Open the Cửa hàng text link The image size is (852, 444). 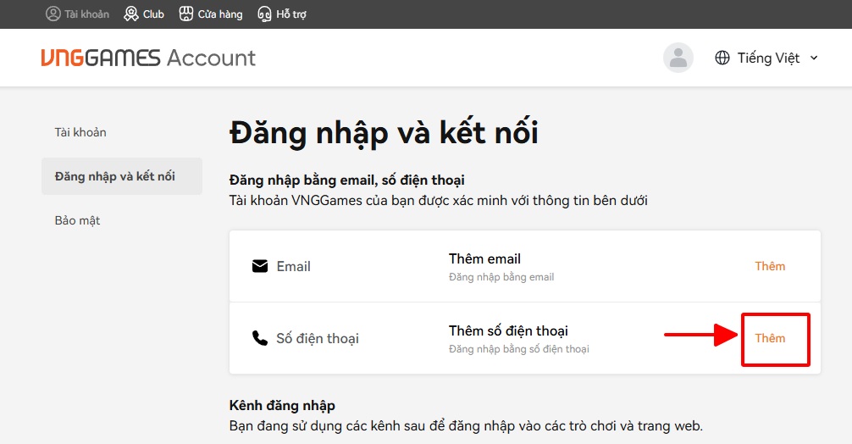click(220, 14)
